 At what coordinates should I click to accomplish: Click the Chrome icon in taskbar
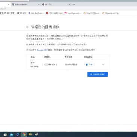click(24, 134)
